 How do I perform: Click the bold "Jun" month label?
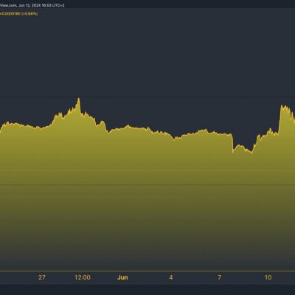pyautogui.click(x=122, y=277)
